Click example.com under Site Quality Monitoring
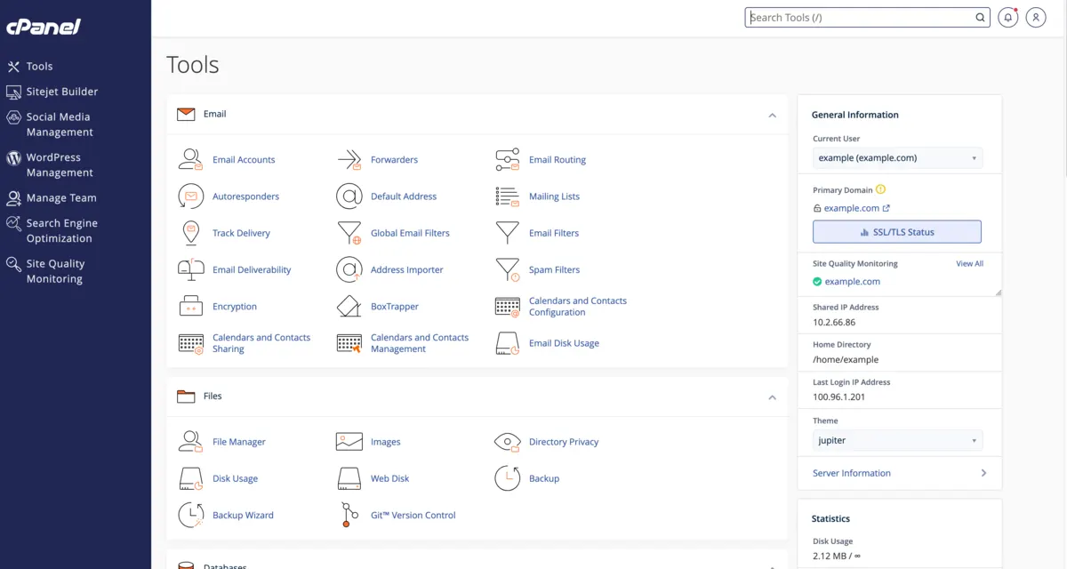 pos(852,282)
